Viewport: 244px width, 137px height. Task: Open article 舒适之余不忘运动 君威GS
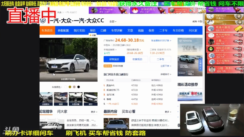coord(150,120)
